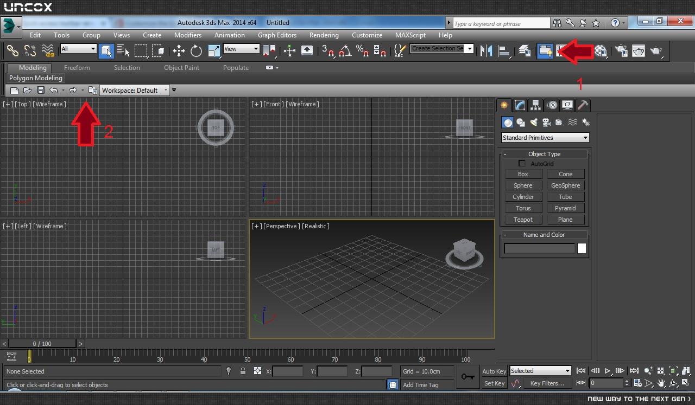Screen dimensions: 695x405
Task: Switch to the Hierarchy command panel tab
Action: pos(536,105)
